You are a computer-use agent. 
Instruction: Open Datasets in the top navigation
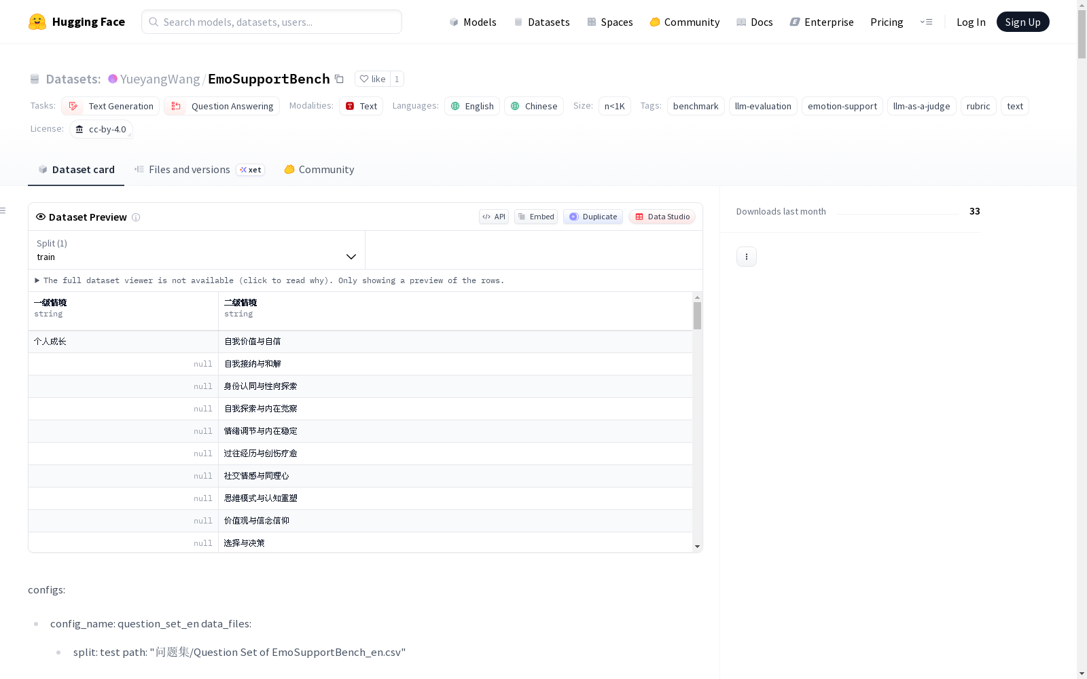pos(541,22)
